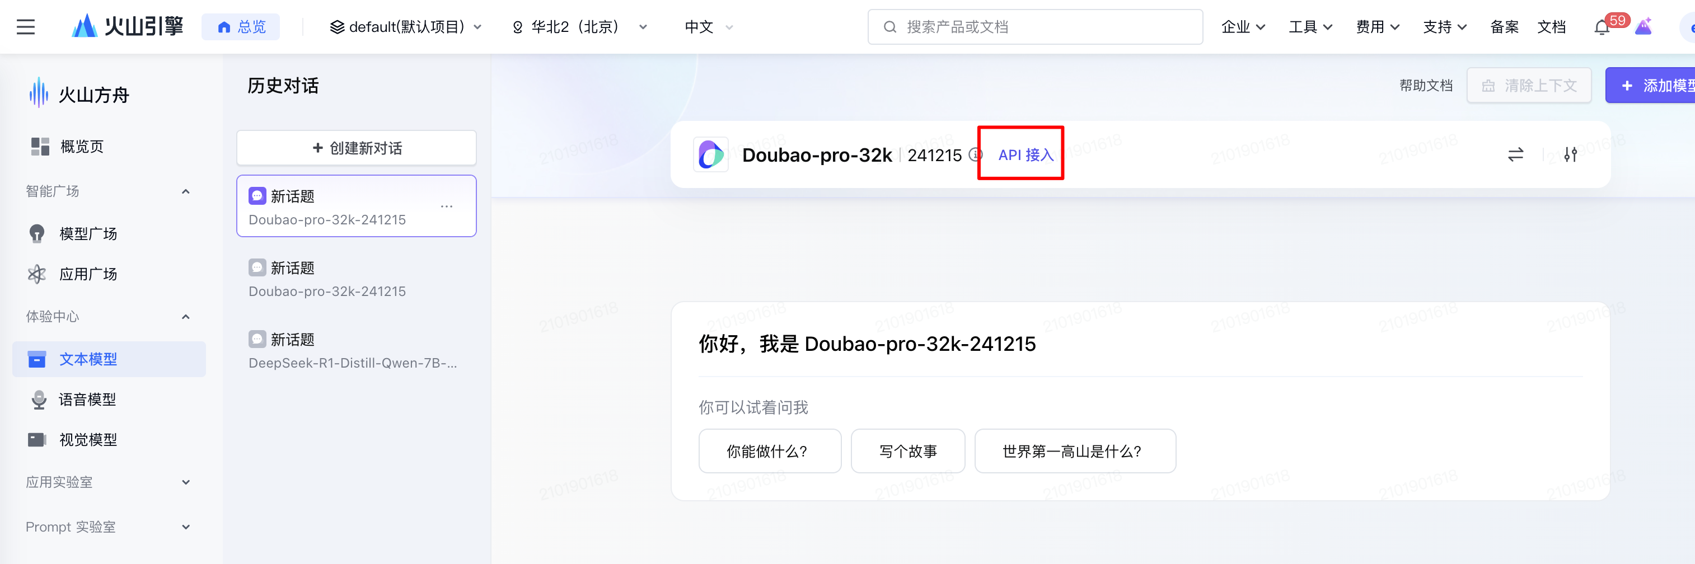The image size is (1695, 564).
Task: Click the info icon next to 241215
Action: [976, 154]
